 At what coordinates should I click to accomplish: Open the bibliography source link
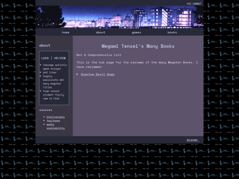pos(56,117)
